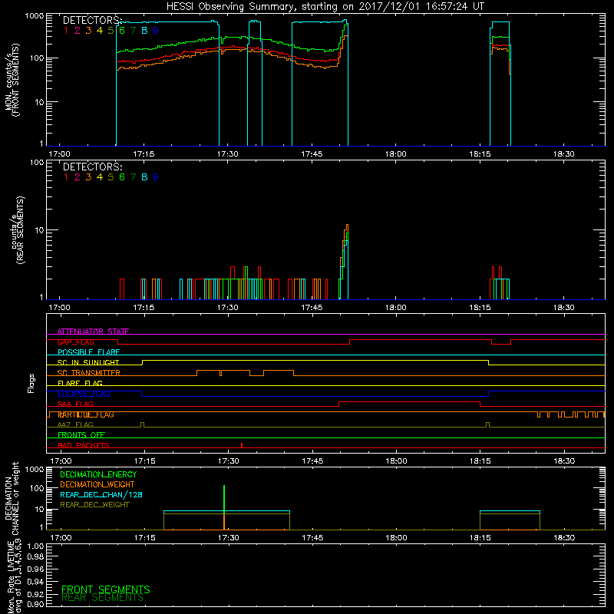The image size is (614, 614).
Task: Click the ECLIPSE_FLAG label
Action: pos(84,394)
